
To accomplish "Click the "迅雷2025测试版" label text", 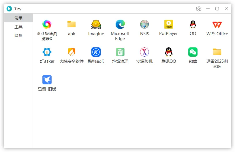I will pos(217,64).
